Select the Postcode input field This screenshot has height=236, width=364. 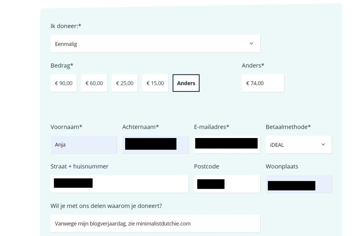click(x=227, y=184)
